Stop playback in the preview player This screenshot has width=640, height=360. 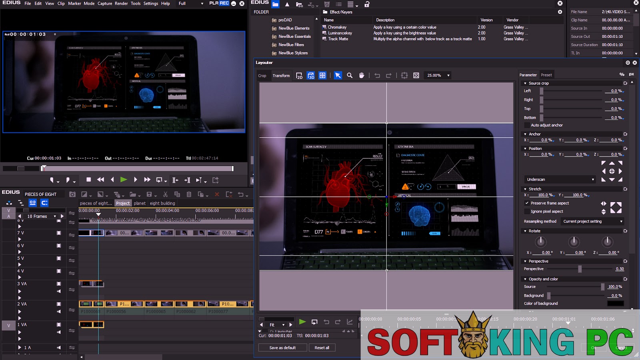tap(89, 180)
